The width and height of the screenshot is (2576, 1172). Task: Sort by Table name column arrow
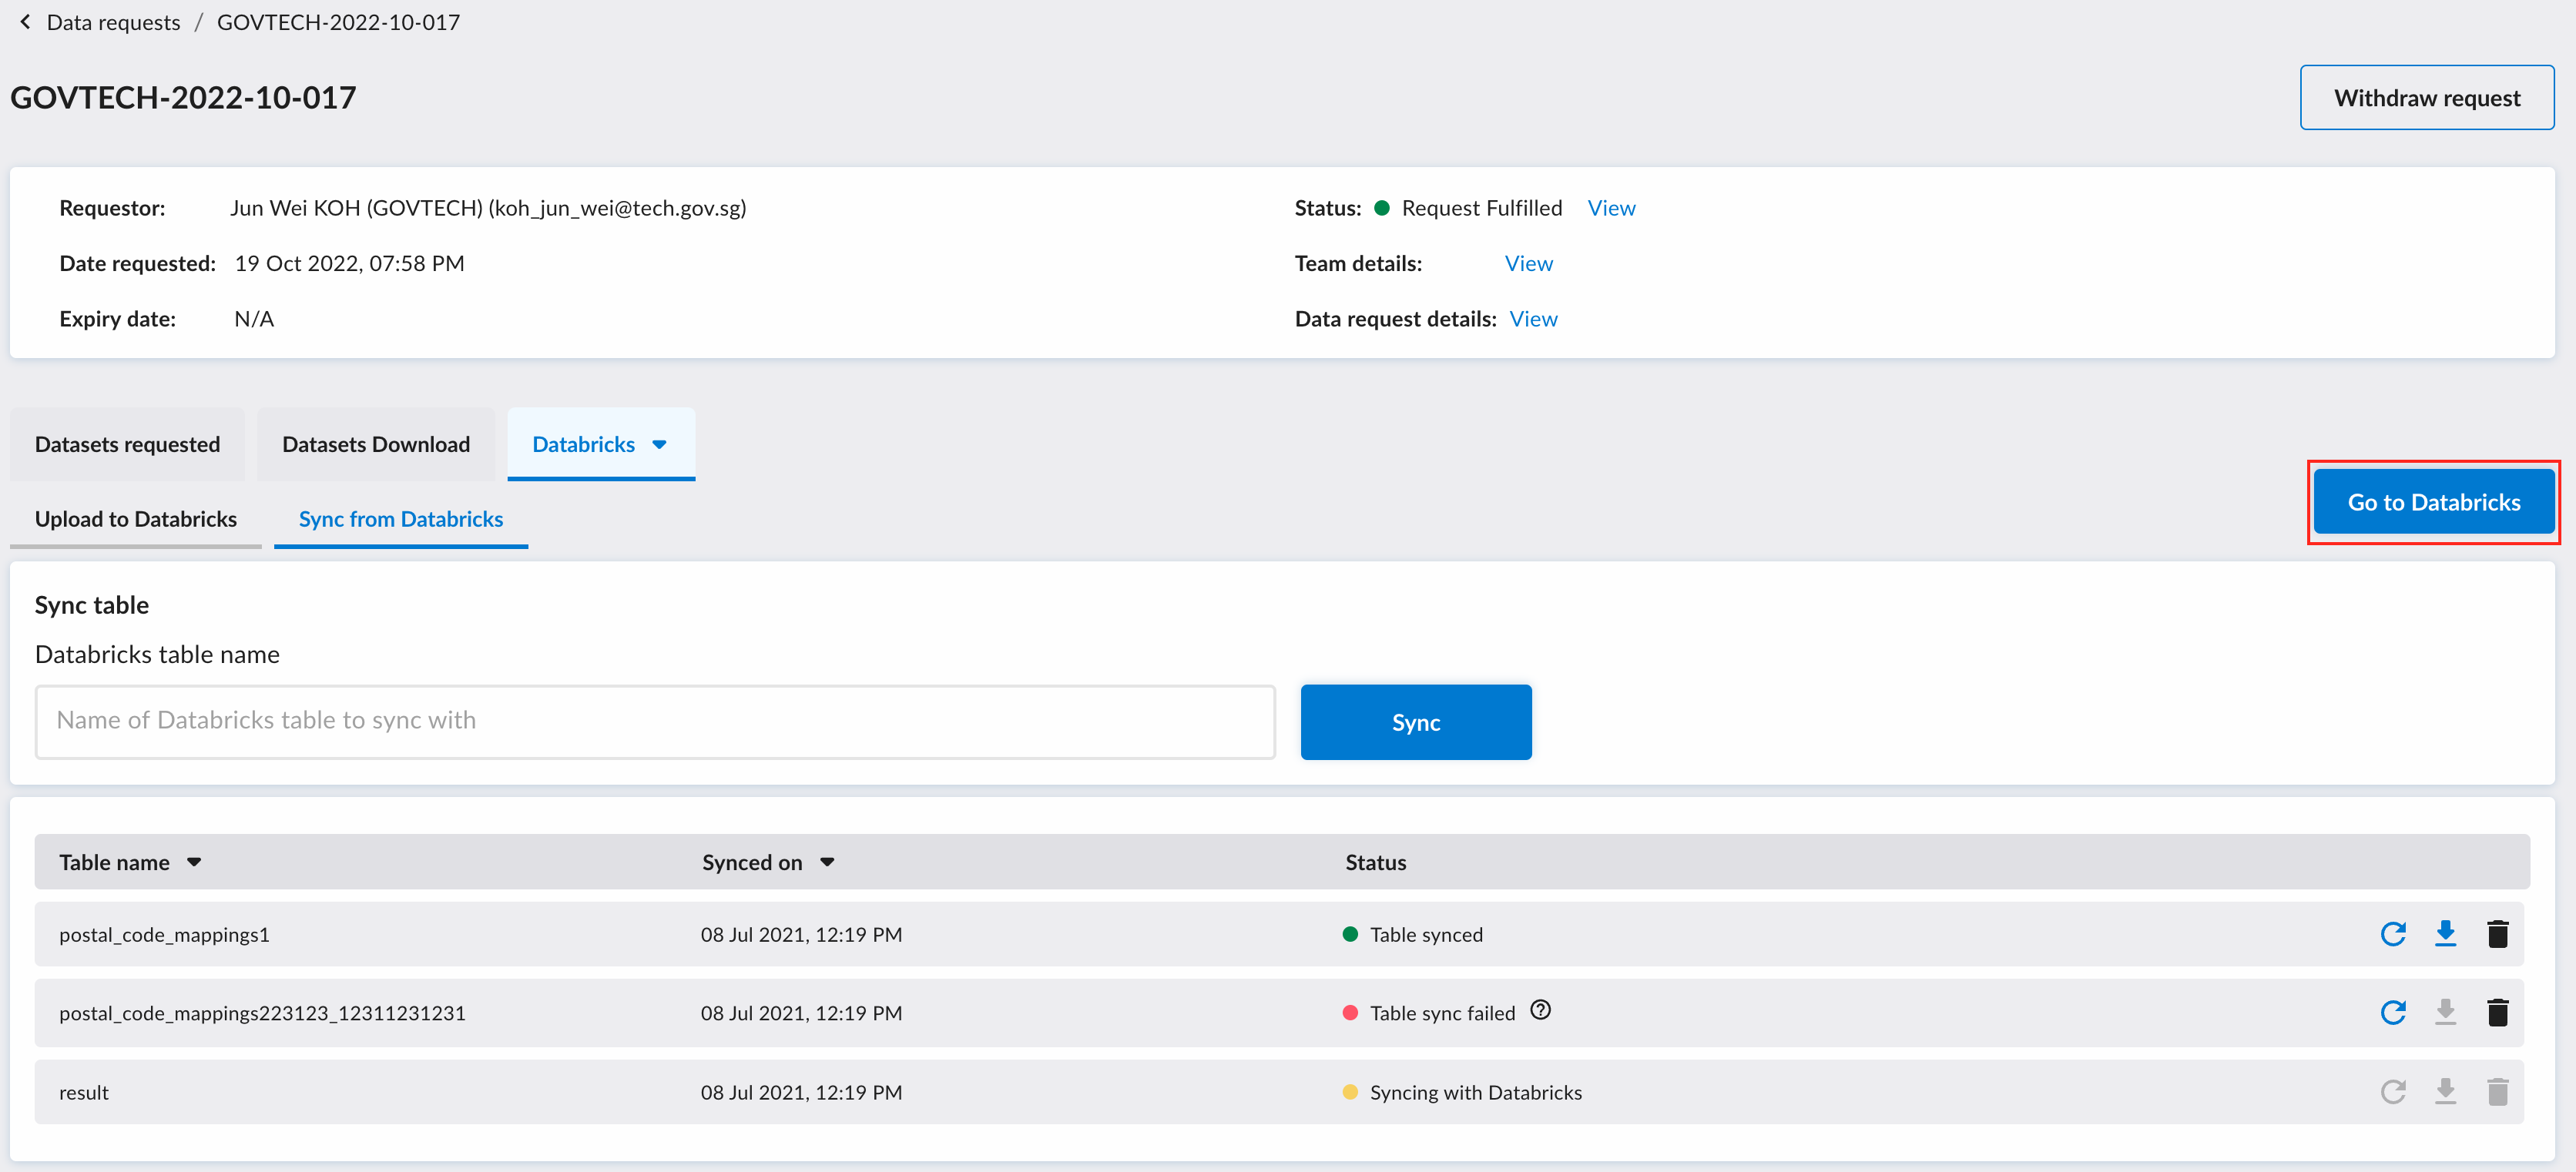[x=194, y=862]
